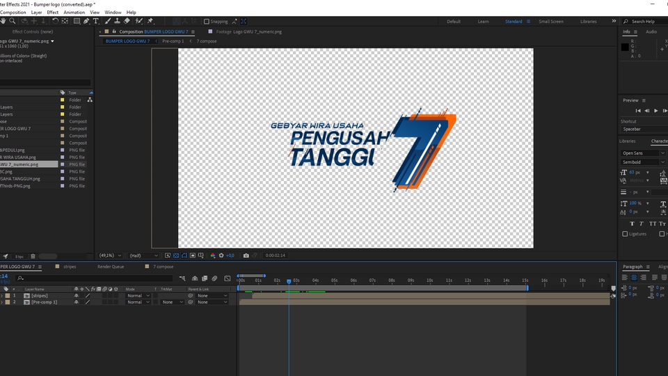The height and width of the screenshot is (376, 668).
Task: Select the Brush tool
Action: (108, 21)
